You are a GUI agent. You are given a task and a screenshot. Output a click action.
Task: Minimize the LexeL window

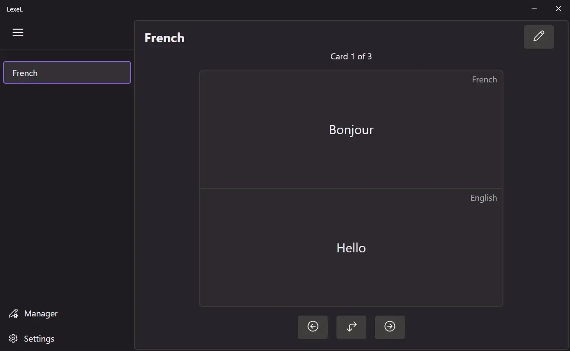pyautogui.click(x=534, y=9)
